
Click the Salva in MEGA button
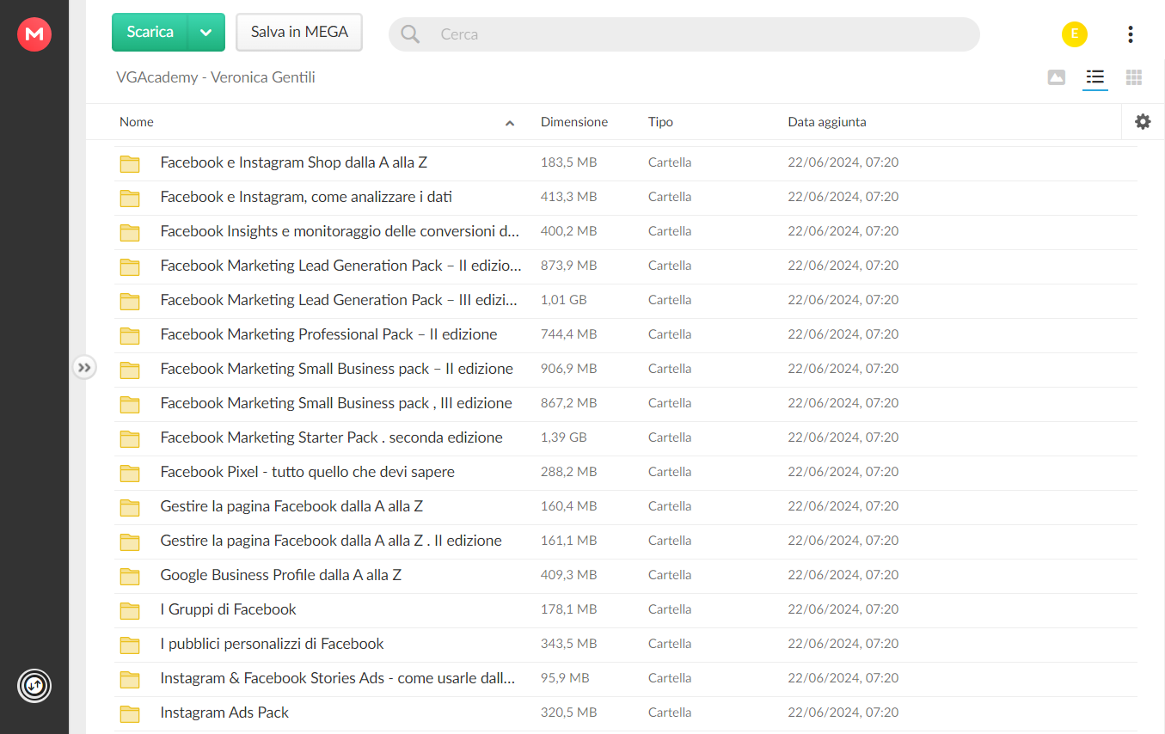click(299, 33)
